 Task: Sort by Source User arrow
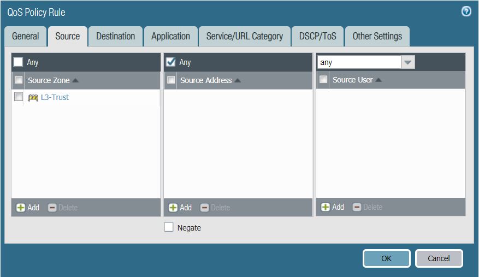(x=379, y=80)
